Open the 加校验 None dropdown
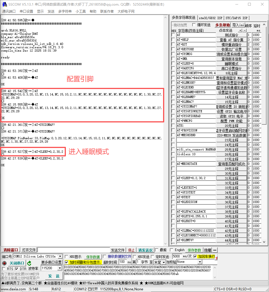The image size is (269, 292). (200, 262)
